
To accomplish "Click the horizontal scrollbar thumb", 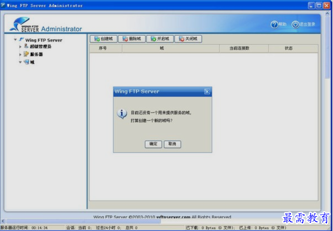I will click(x=84, y=221).
